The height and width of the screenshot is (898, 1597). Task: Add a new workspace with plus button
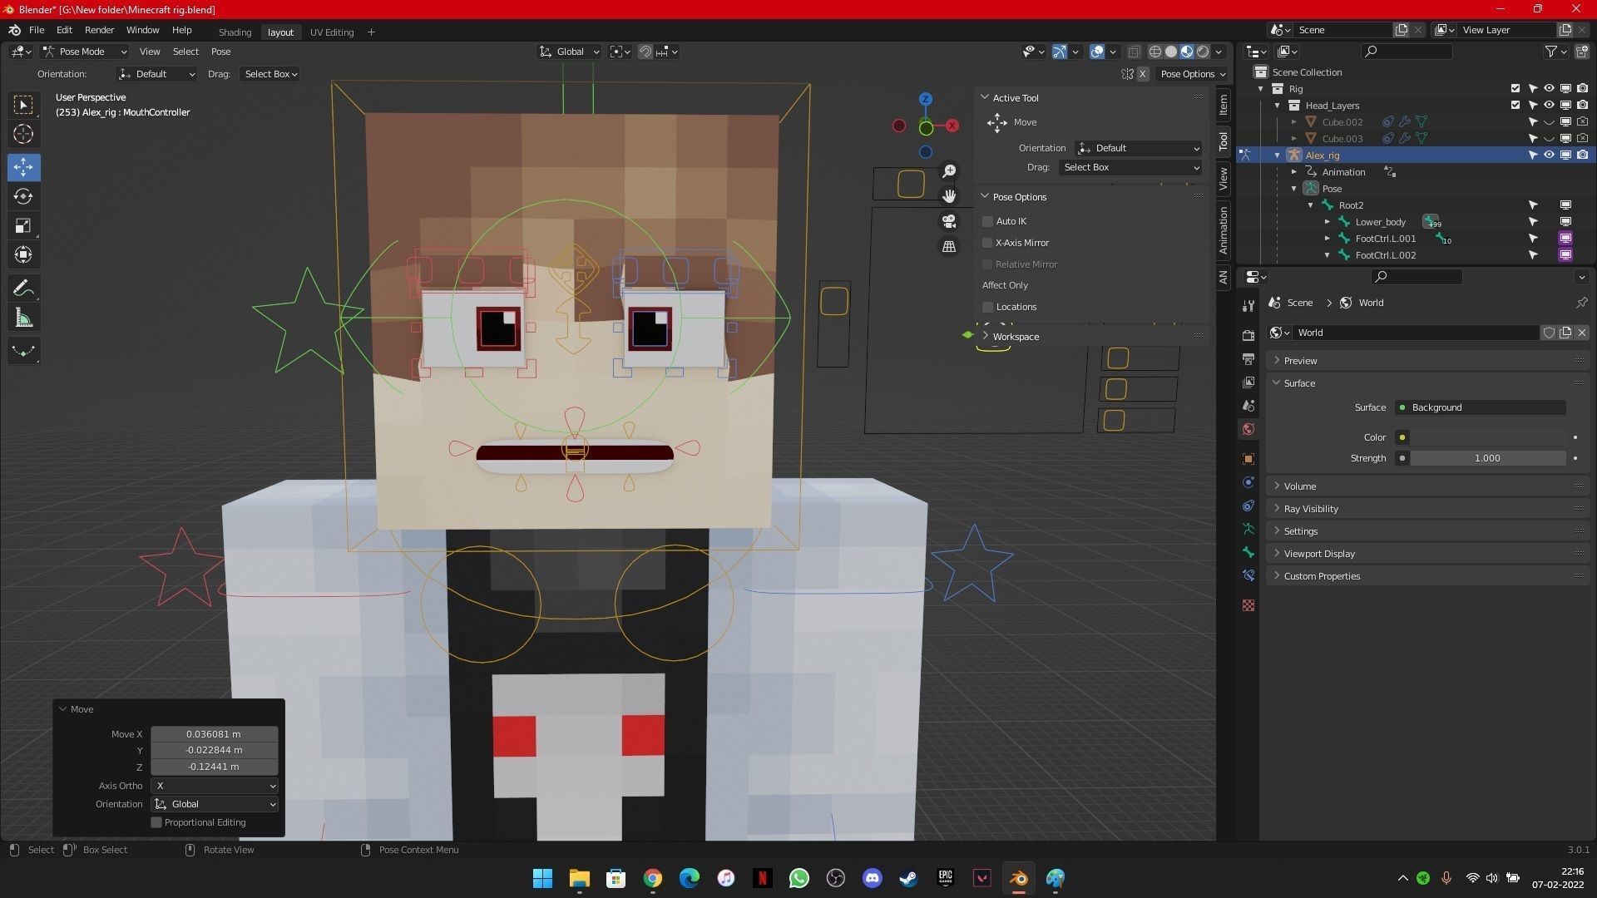click(x=371, y=32)
